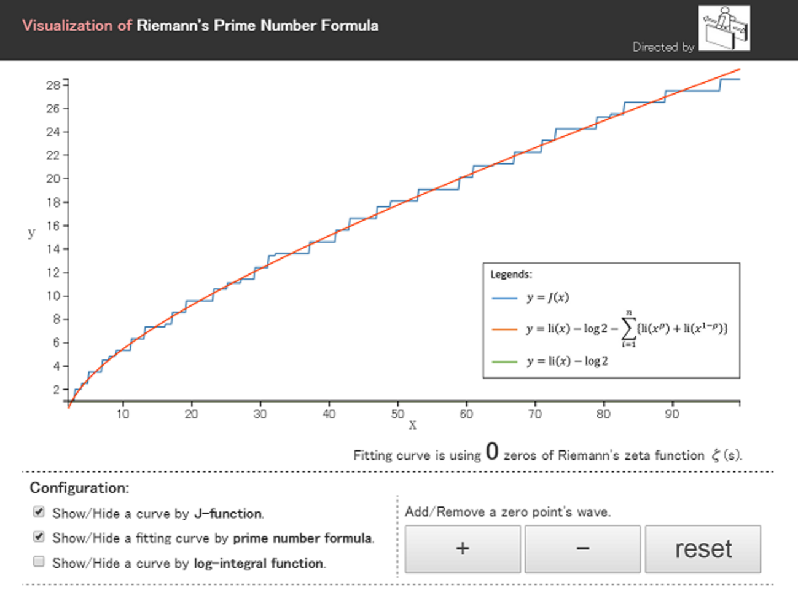
Task: Click the "Directed by" text
Action: pyautogui.click(x=663, y=47)
